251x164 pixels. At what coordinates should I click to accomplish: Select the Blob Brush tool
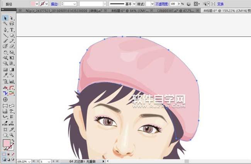(x=5, y=46)
